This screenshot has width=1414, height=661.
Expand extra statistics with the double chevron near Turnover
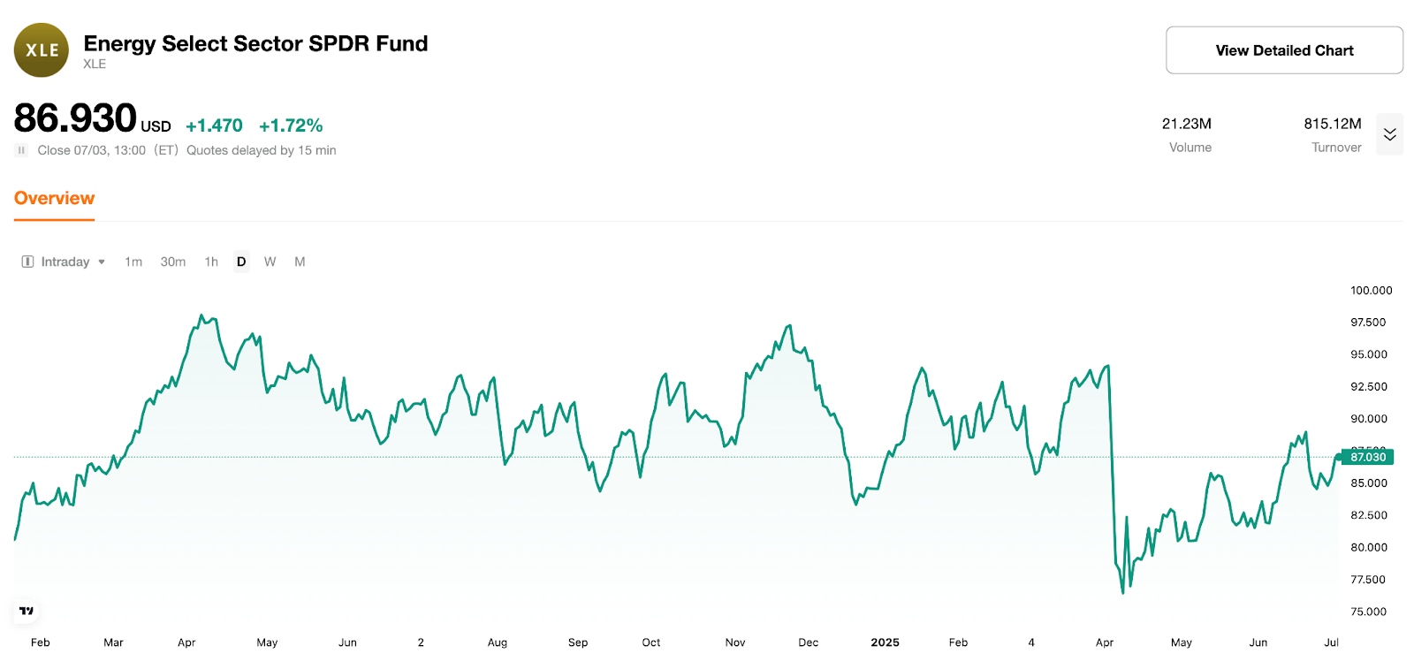(x=1390, y=133)
